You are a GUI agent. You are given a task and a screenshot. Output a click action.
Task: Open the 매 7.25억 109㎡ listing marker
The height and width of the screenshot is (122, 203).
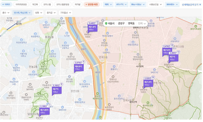point(44,110)
